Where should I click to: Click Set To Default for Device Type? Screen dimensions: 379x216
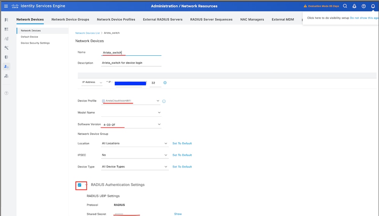182,167
